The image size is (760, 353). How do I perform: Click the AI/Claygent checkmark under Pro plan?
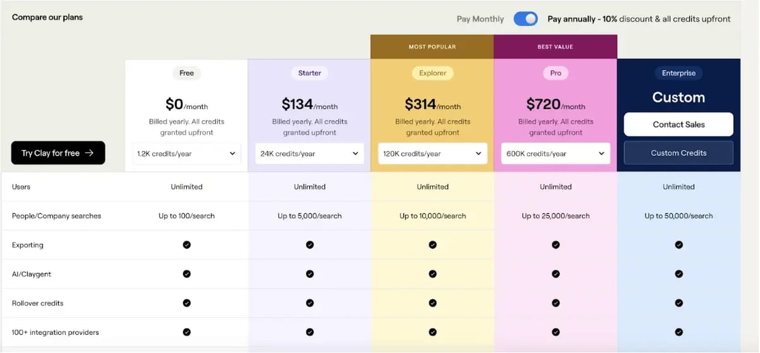(555, 274)
